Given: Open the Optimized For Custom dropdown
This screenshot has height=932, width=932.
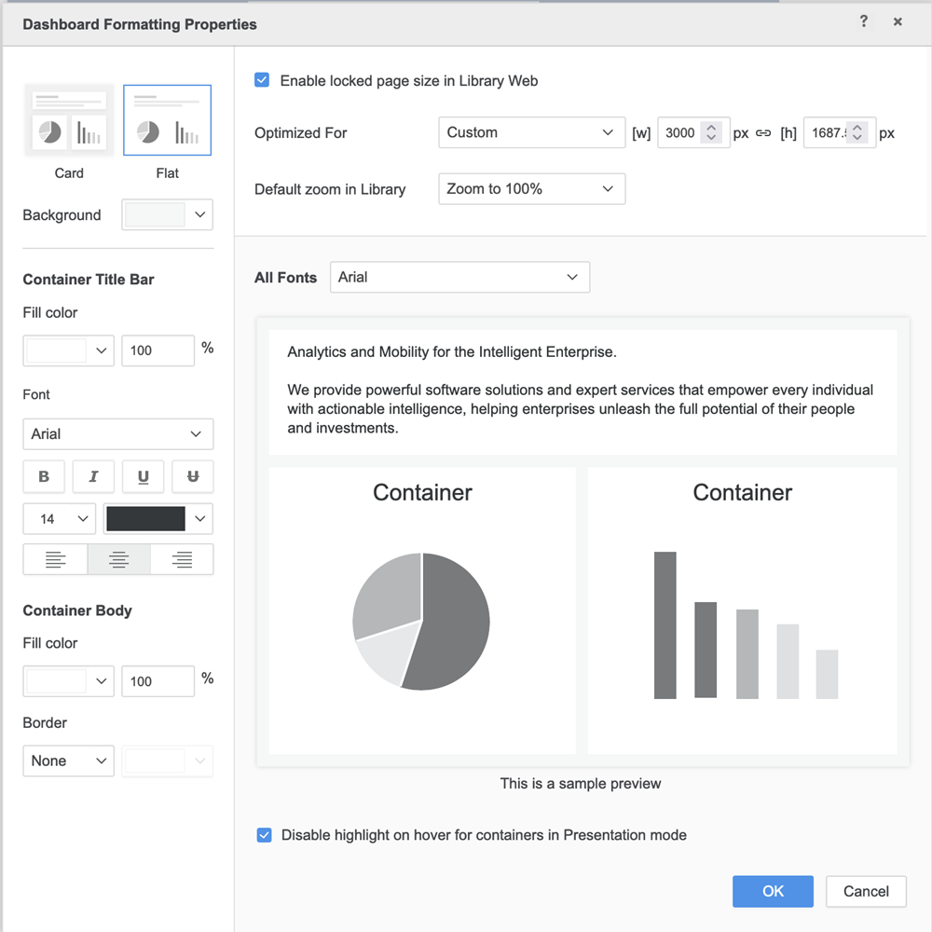Looking at the screenshot, I should click(530, 132).
